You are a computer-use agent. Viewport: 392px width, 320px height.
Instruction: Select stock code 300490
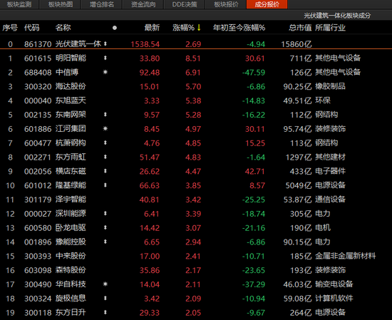[38, 284]
